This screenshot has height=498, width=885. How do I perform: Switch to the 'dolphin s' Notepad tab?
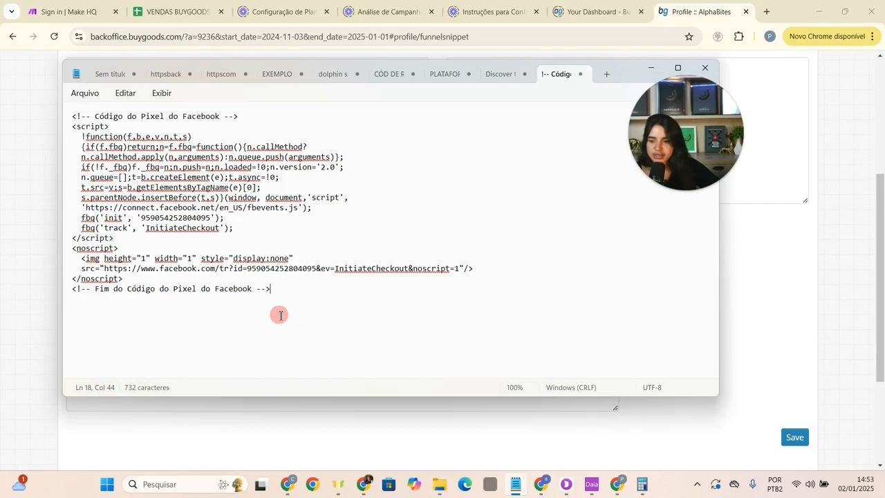coord(333,74)
